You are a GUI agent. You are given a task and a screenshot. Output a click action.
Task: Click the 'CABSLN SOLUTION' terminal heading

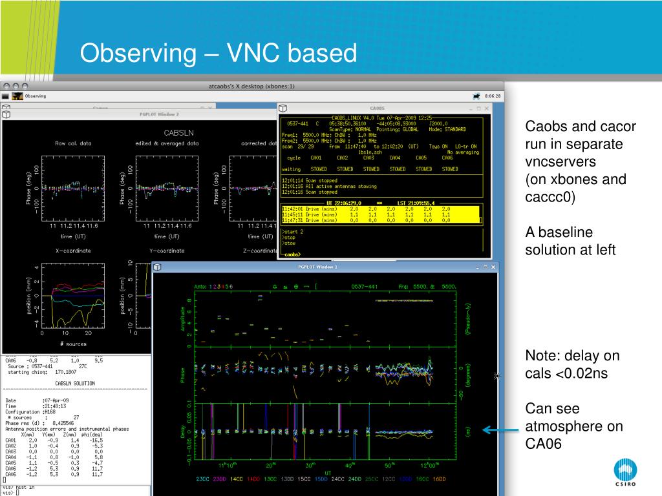click(x=75, y=384)
